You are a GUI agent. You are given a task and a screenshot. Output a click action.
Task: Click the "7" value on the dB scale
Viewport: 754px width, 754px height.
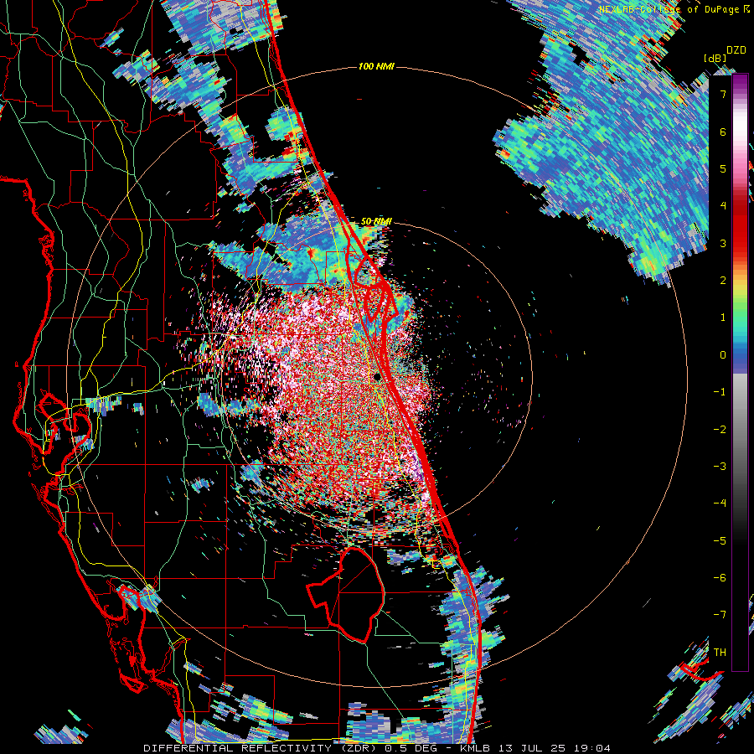point(723,94)
